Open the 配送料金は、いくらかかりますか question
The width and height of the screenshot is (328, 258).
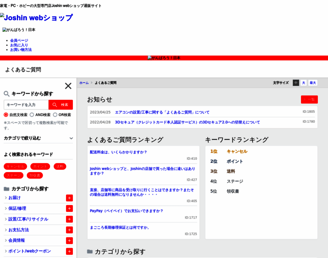118,152
